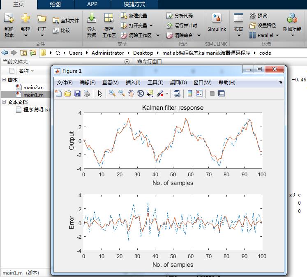Image resolution: width=307 pixels, height=277 pixels.
Task: Open dropdown under Open (打开) button
Action: (x=42, y=35)
